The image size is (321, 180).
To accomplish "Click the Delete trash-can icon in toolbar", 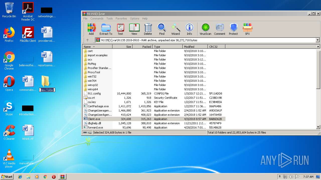I will [x=148, y=29].
